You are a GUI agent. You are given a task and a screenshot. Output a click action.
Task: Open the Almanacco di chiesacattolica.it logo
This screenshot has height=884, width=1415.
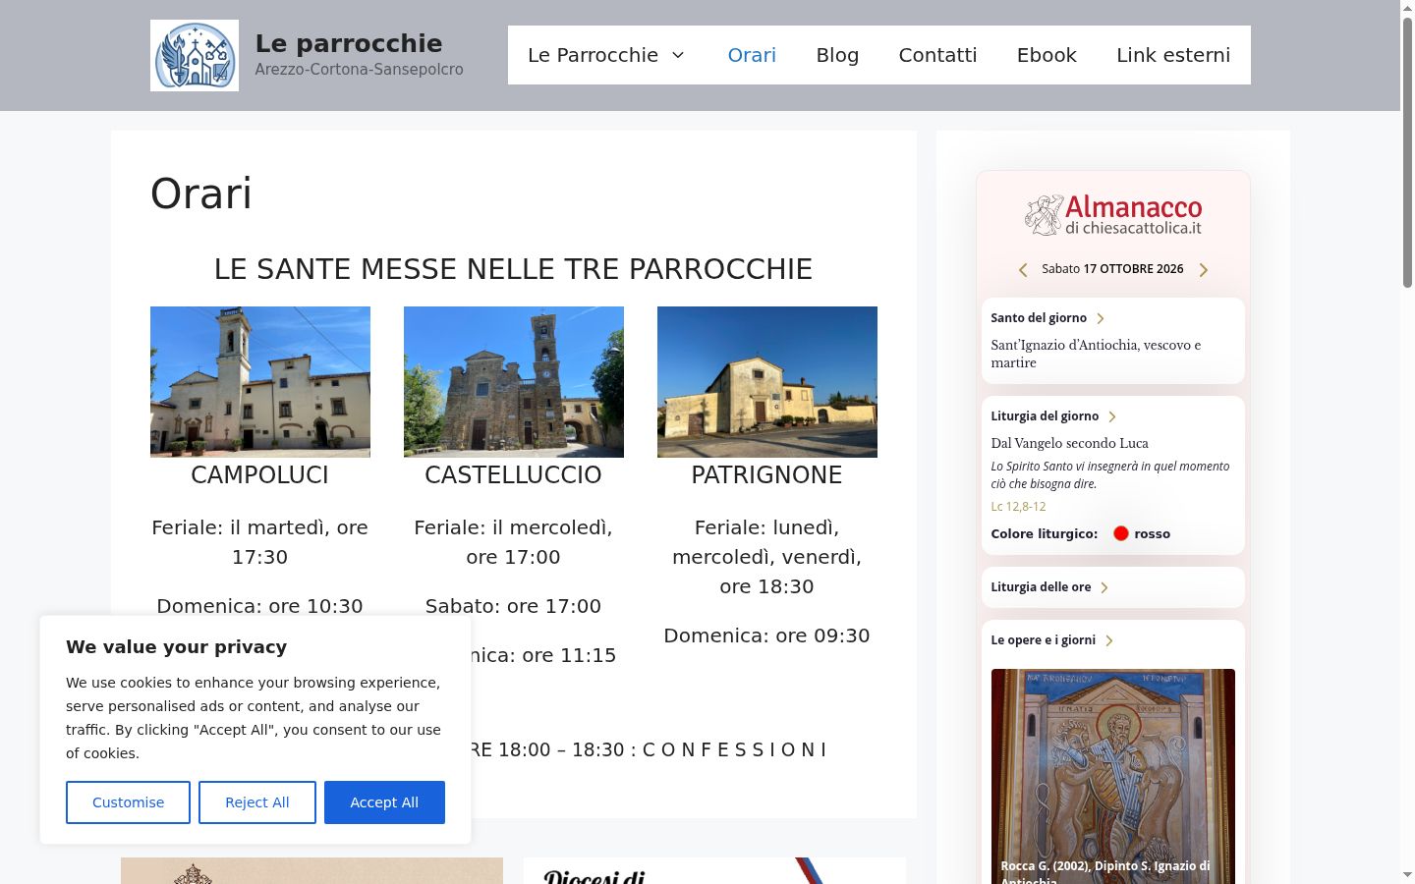click(x=1113, y=214)
